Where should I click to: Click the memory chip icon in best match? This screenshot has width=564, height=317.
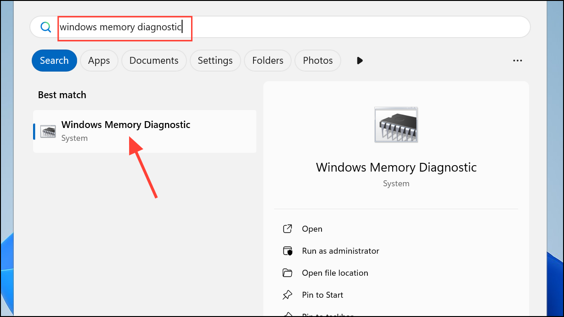(48, 131)
